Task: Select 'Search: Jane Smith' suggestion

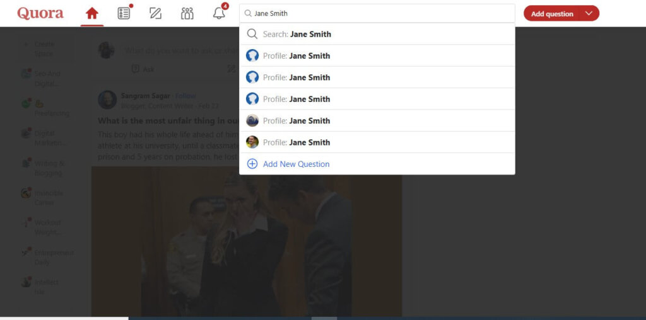Action: pyautogui.click(x=377, y=34)
